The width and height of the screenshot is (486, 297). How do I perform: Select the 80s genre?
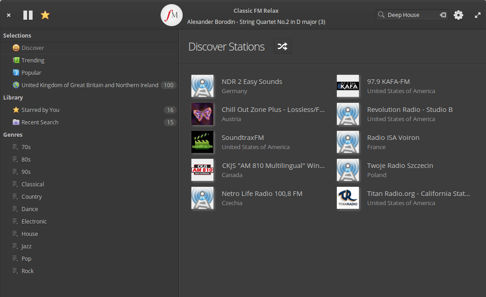[89, 159]
